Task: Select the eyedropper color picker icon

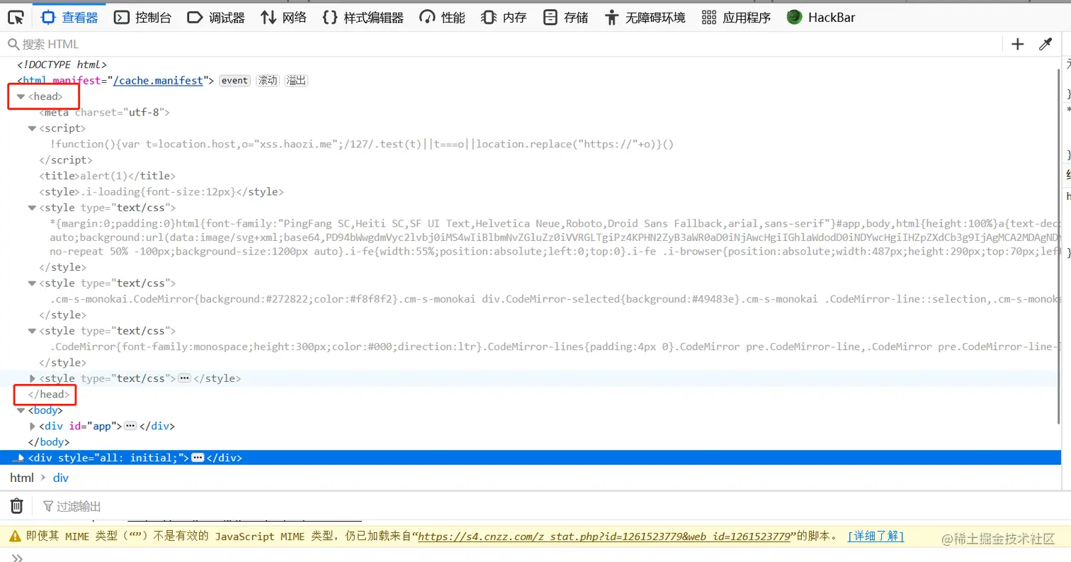Action: pos(1045,44)
